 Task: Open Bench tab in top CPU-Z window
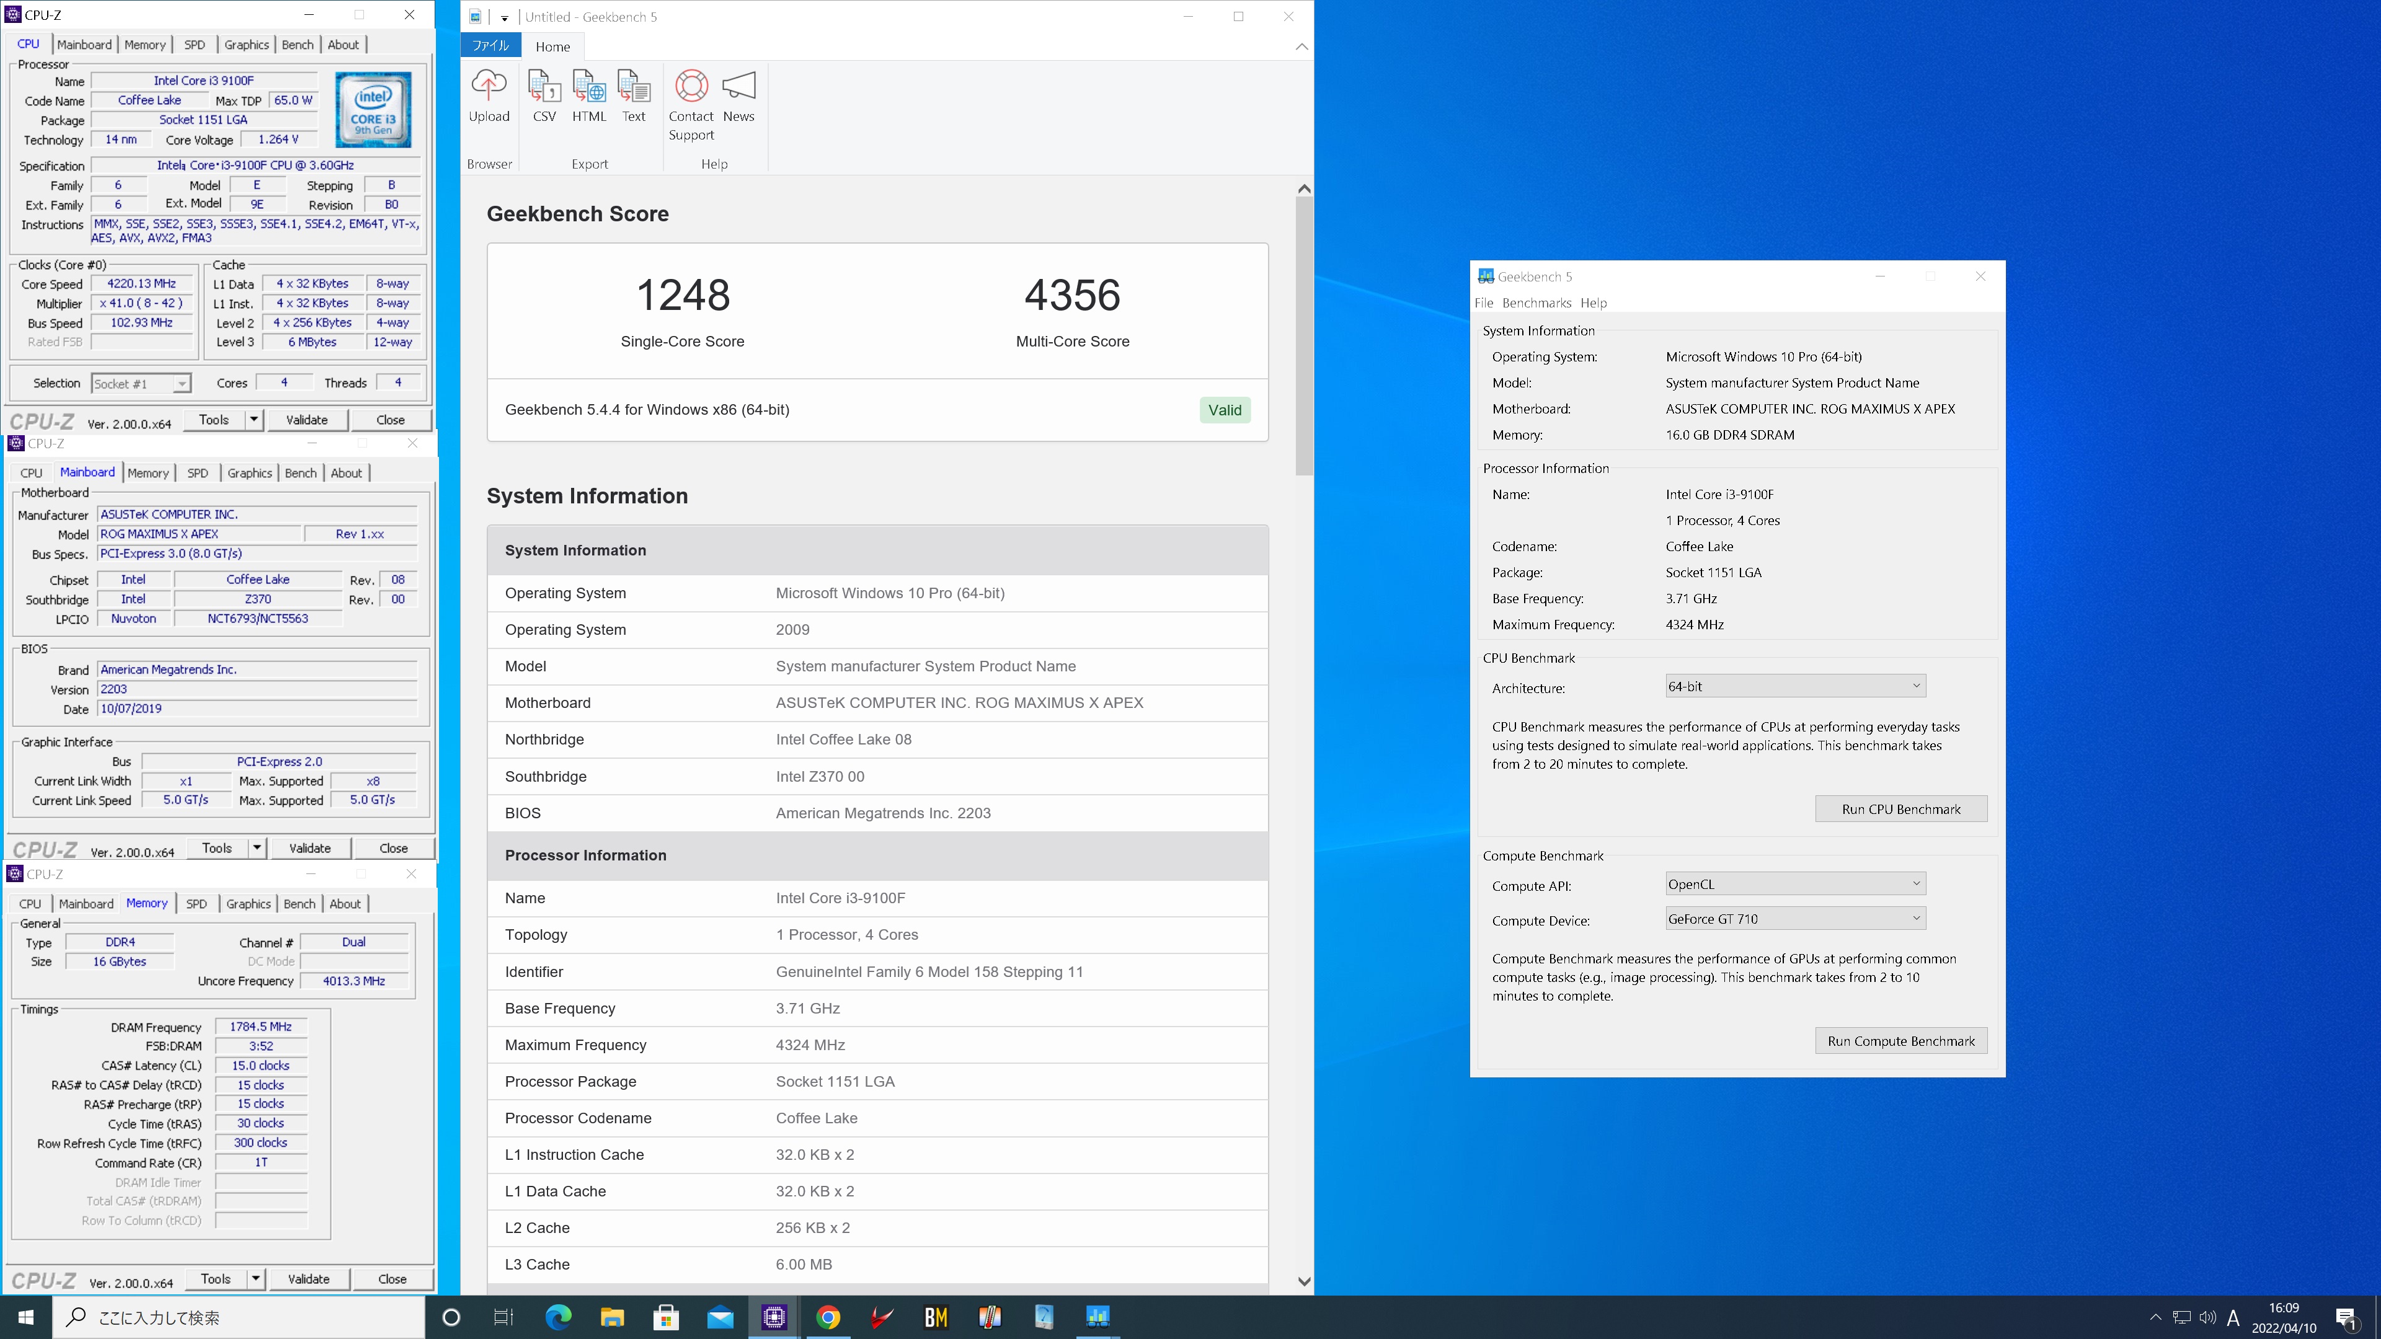[298, 45]
